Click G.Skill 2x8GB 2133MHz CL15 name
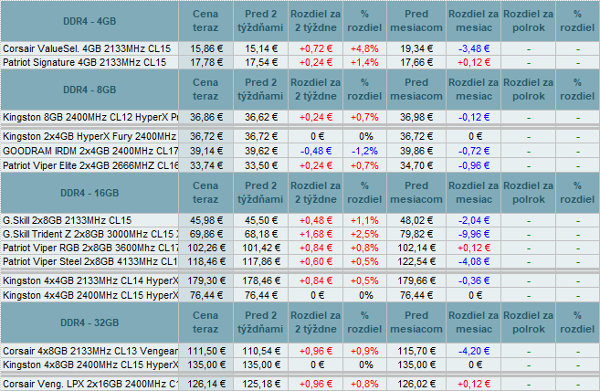Image resolution: width=600 pixels, height=391 pixels. point(67,220)
